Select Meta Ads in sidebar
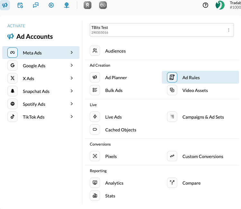241x209 pixels. (x=32, y=53)
